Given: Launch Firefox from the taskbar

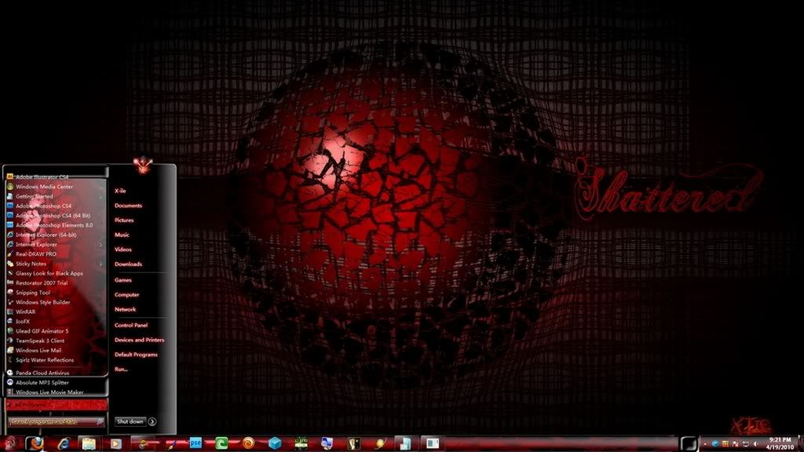Looking at the screenshot, I should (35, 443).
